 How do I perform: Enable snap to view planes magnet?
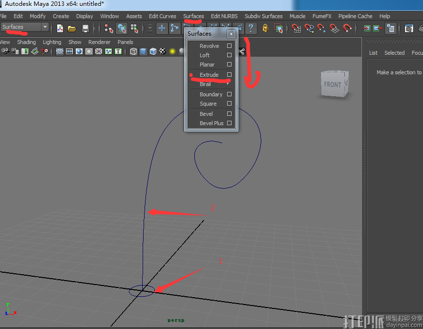pyautogui.click(x=334, y=28)
